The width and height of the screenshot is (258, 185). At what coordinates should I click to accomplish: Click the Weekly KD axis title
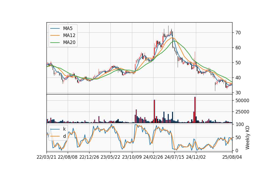click(247, 138)
